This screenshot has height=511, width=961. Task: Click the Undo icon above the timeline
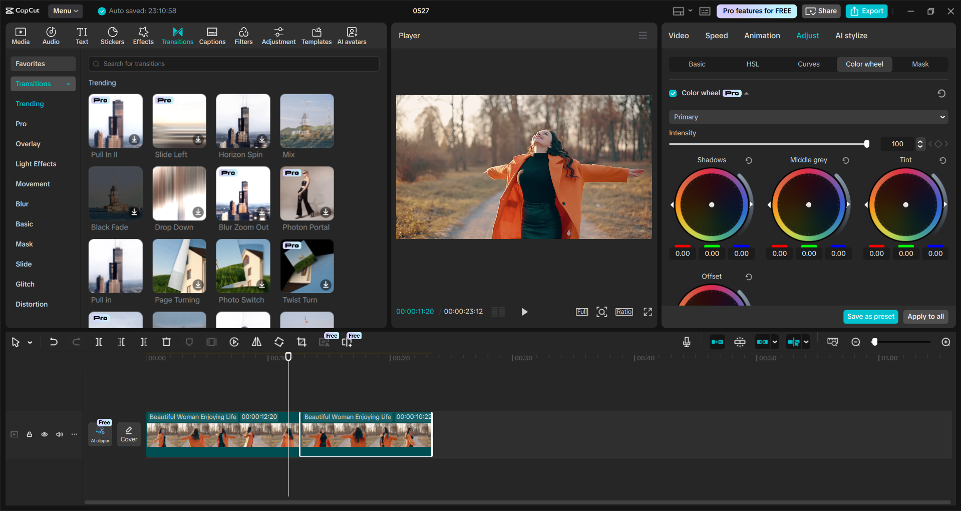click(x=54, y=342)
